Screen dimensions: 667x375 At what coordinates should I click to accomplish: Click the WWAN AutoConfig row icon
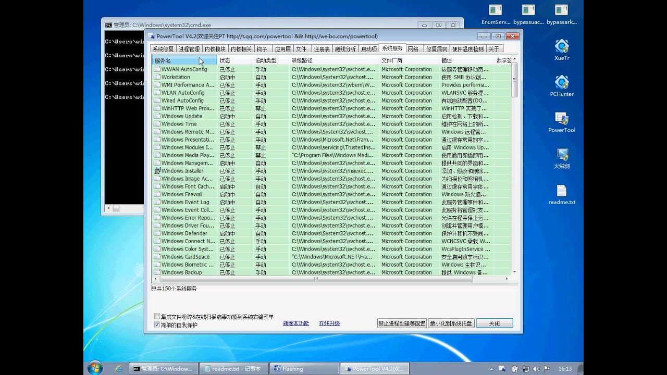coord(157,69)
